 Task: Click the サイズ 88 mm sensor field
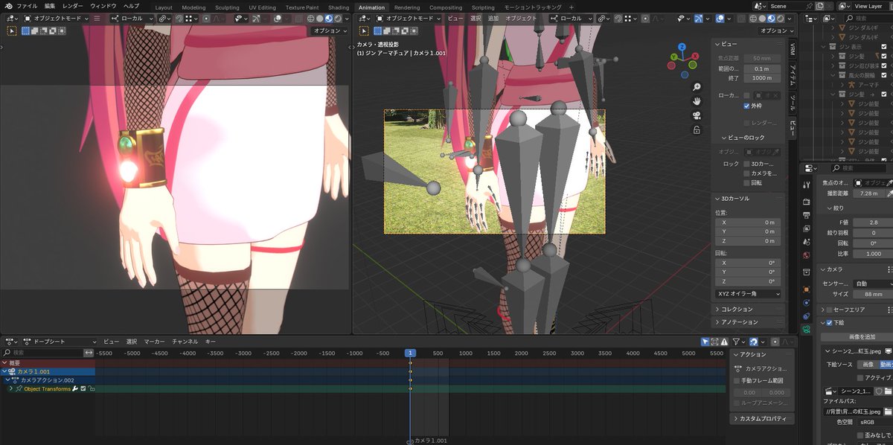click(872, 294)
